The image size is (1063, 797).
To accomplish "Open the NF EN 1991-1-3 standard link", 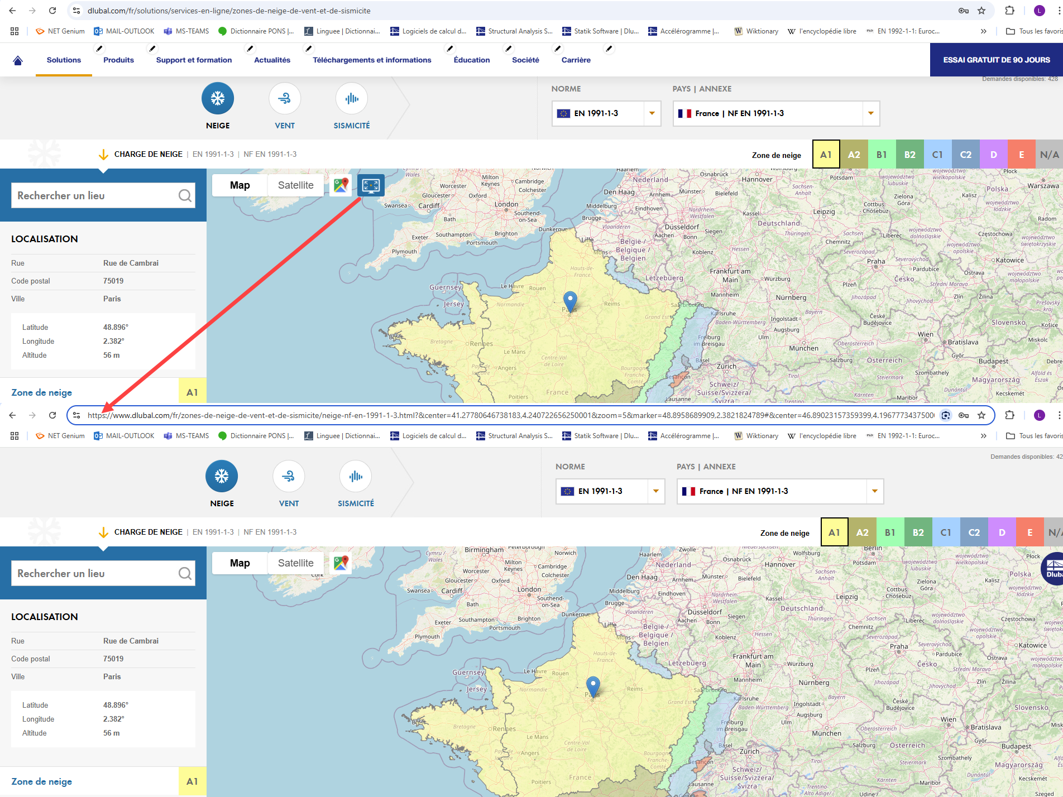I will (270, 154).
